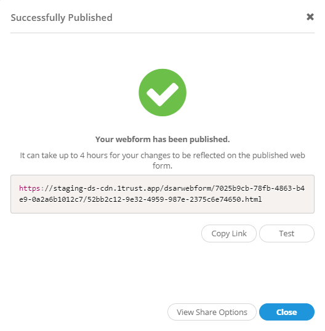Screen dimensions: 325x331
Task: Click inside the published URL code box
Action: pyautogui.click(x=162, y=194)
